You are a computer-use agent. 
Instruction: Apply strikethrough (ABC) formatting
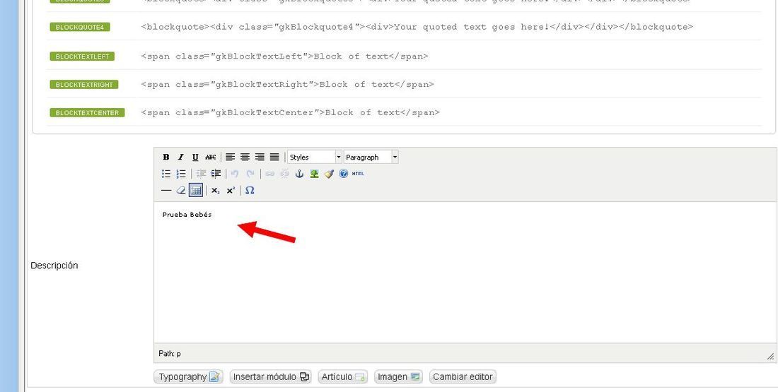[210, 157]
